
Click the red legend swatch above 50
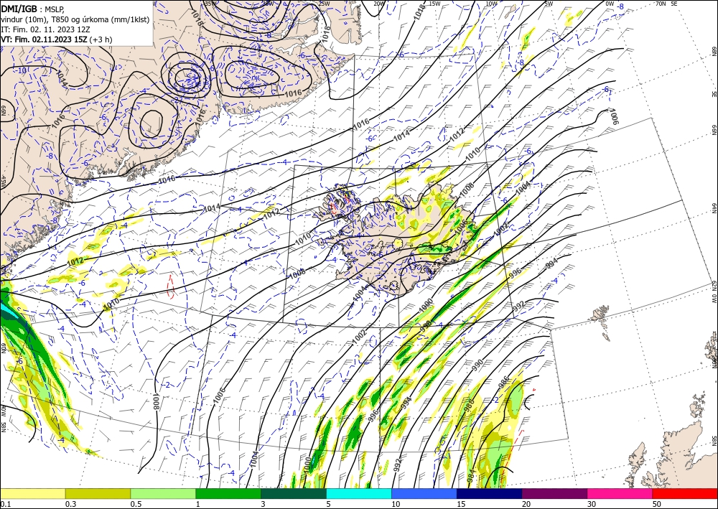point(685,493)
